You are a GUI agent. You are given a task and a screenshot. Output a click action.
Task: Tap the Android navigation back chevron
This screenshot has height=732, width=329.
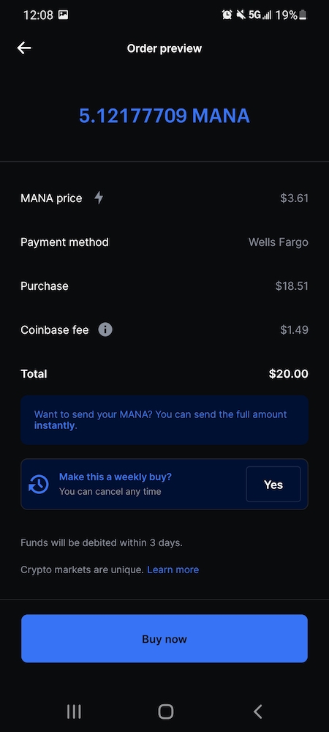pos(257,712)
